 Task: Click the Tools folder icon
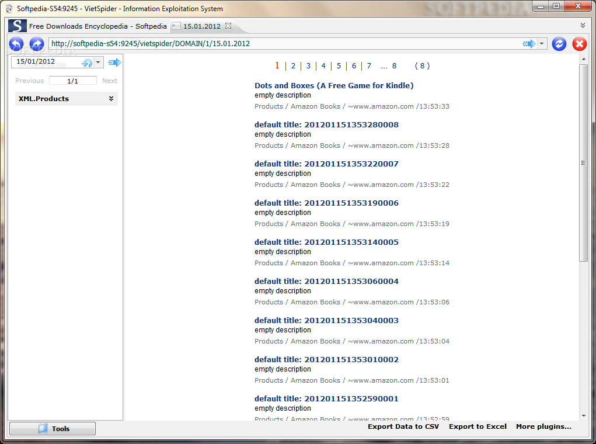coord(43,428)
